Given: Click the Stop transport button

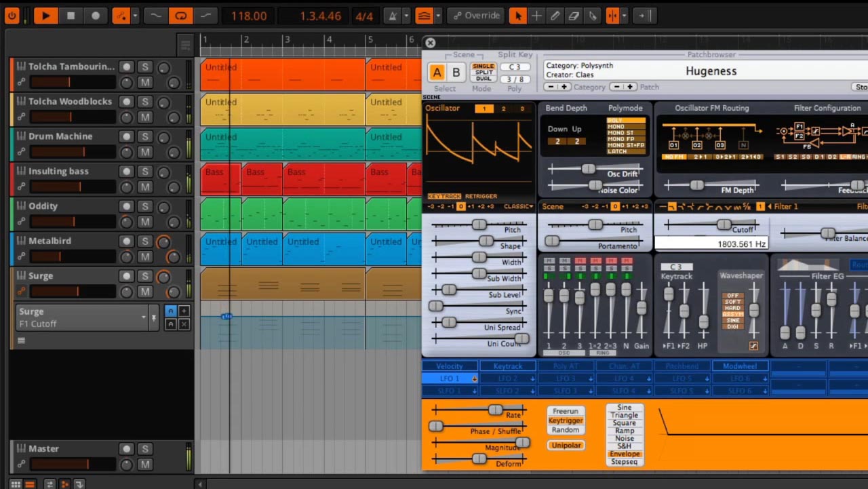Looking at the screenshot, I should click(71, 16).
